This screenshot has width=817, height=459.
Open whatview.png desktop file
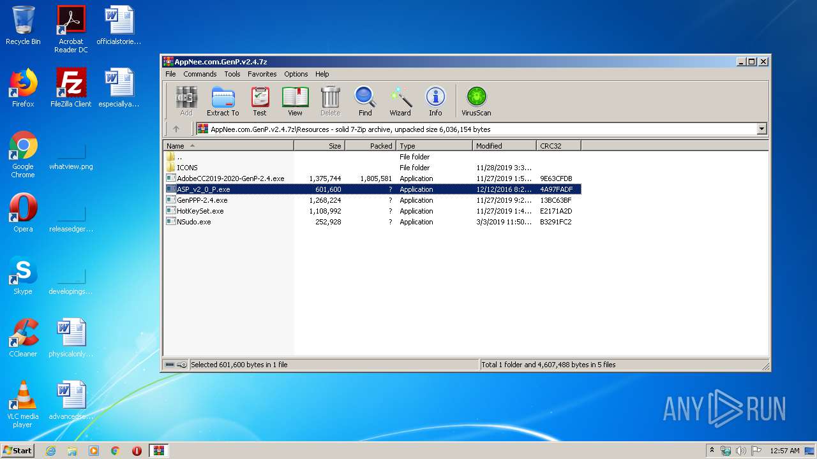71,157
